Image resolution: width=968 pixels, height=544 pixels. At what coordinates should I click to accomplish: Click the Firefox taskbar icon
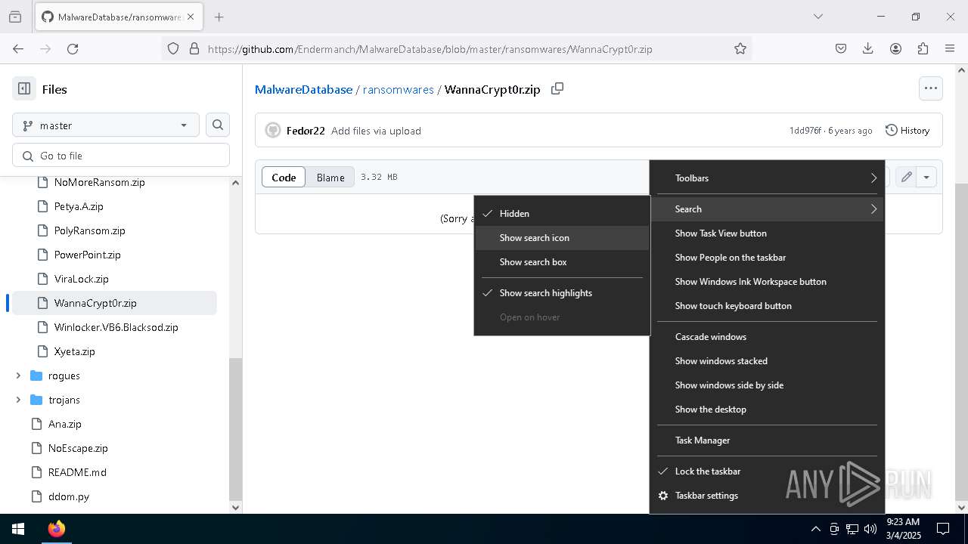pos(57,529)
